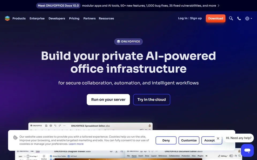257x160 pixels.
Task: Click the 'Hi. Need any help?' chat message
Action: (239, 138)
